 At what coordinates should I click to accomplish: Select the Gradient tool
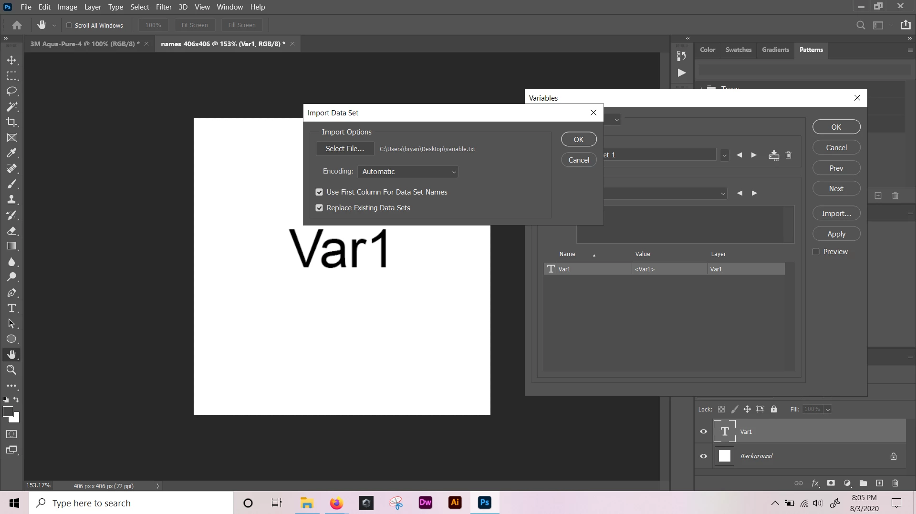tap(11, 246)
